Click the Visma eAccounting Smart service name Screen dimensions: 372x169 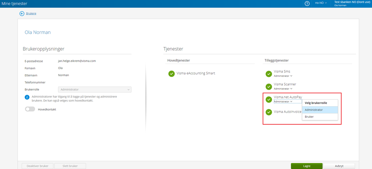196,73
